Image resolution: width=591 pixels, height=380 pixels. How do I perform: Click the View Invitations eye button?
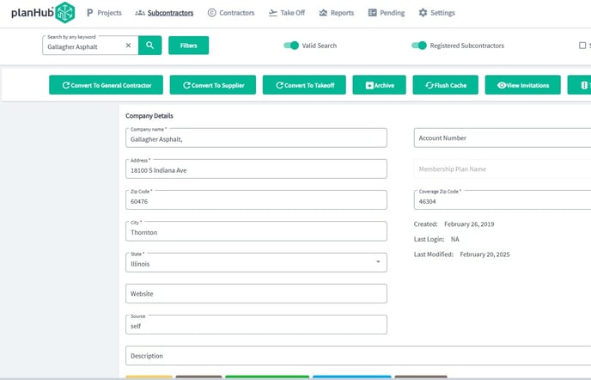click(x=522, y=85)
